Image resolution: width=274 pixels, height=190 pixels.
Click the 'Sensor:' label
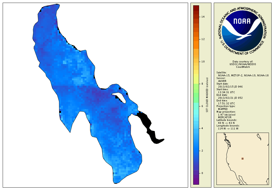(221, 78)
